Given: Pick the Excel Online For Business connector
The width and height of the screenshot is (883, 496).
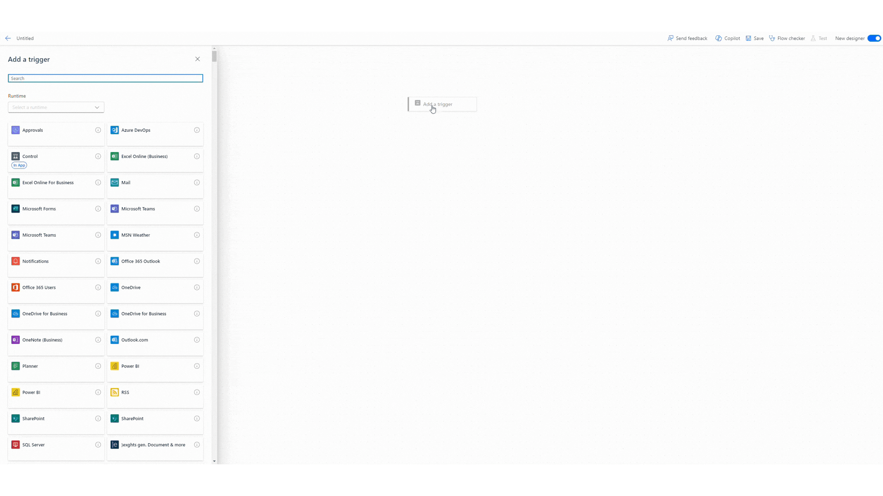Looking at the screenshot, I should 56,186.
